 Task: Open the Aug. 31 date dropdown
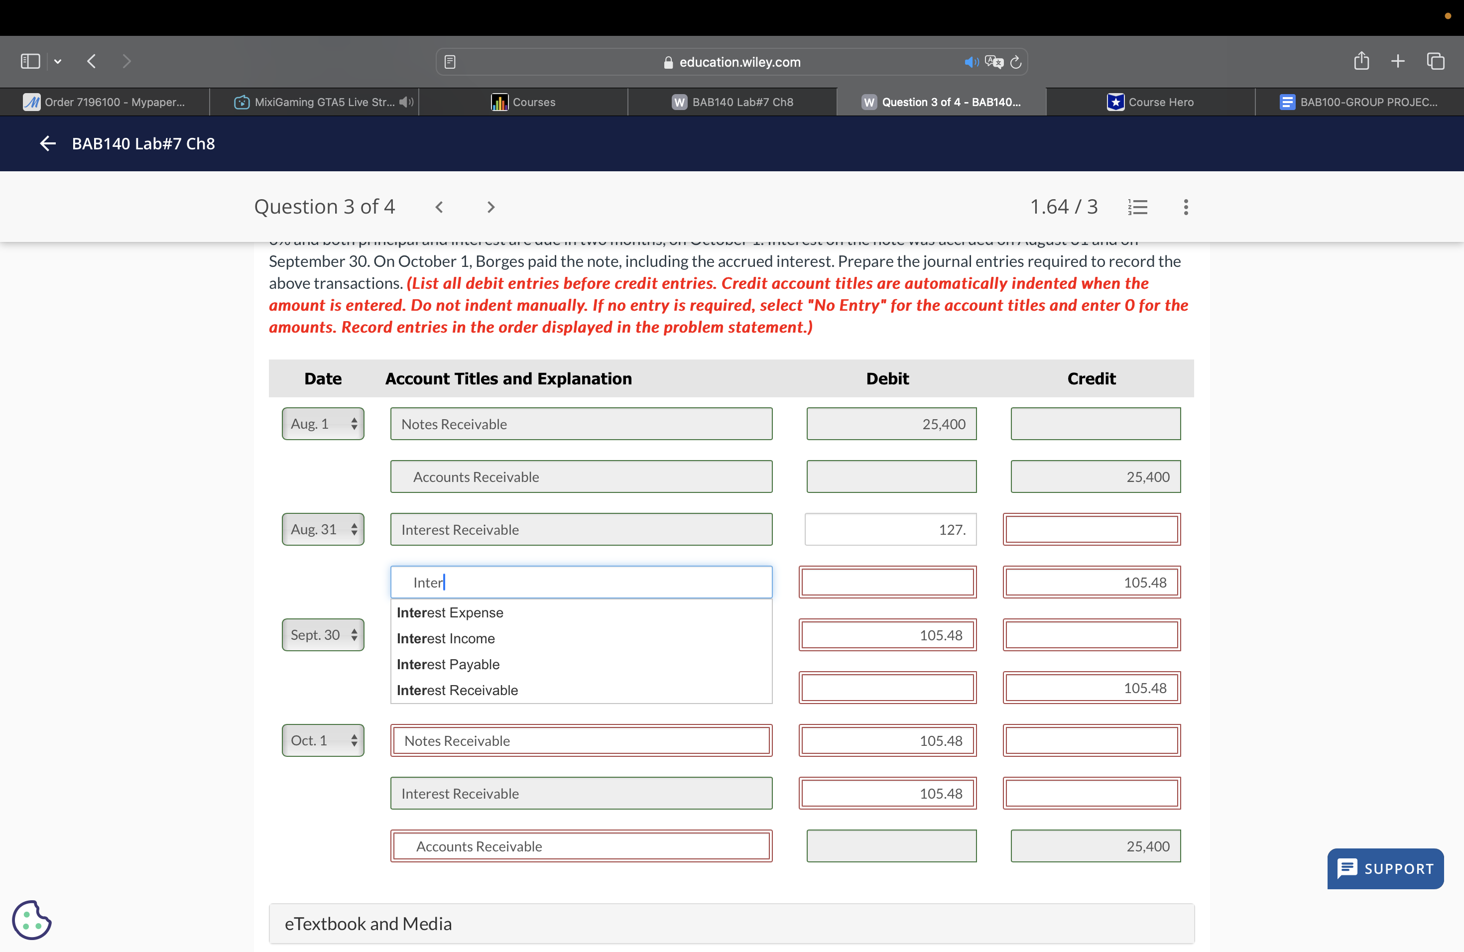[x=323, y=529]
